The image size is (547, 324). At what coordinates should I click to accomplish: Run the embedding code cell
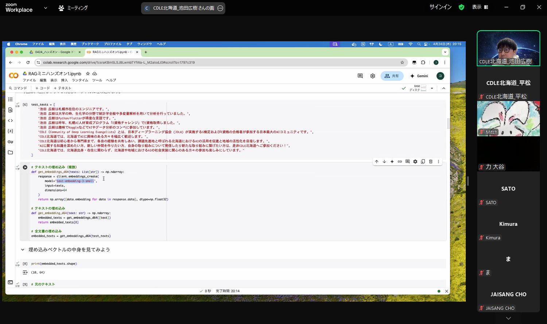pyautogui.click(x=25, y=167)
